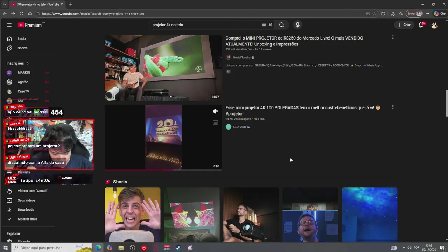Go back with browser back arrow

pyautogui.click(x=5, y=14)
